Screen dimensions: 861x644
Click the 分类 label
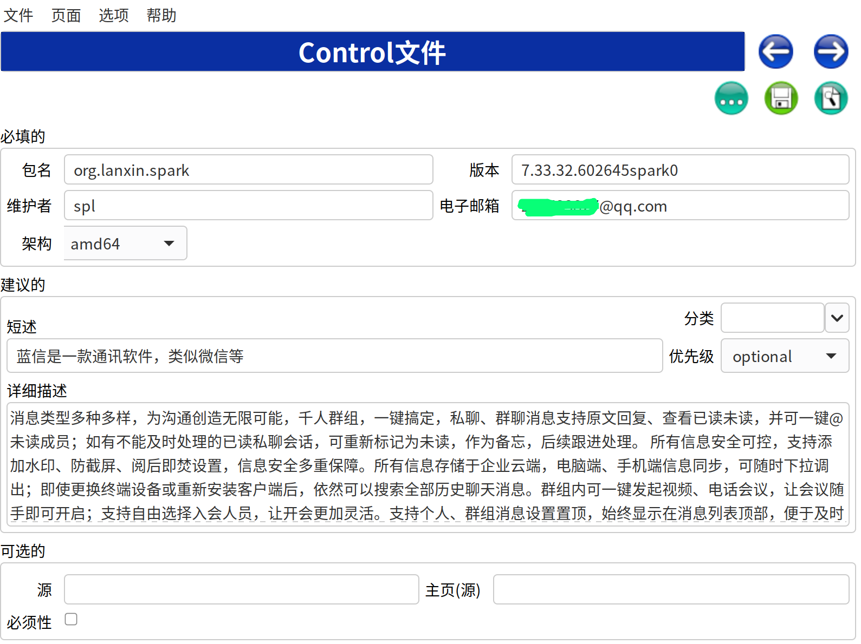[699, 318]
